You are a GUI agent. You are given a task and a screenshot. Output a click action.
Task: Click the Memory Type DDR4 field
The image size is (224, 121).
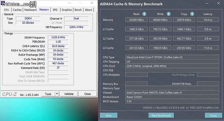[x=28, y=18]
